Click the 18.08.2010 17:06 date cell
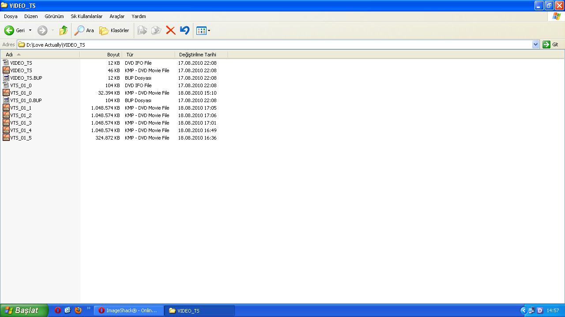Screen dimensions: 565x317 coord(197,115)
